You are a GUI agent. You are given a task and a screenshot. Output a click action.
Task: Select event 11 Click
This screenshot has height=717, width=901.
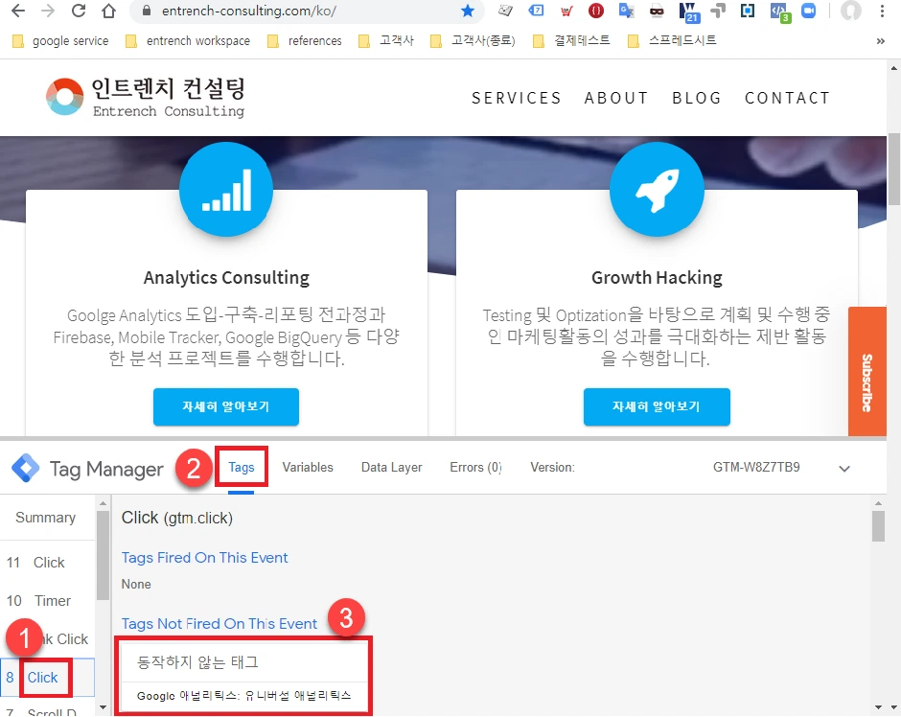click(x=47, y=563)
